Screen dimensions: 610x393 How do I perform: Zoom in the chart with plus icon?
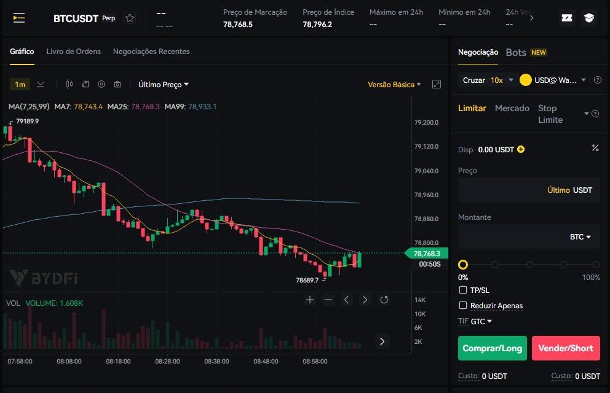pos(310,300)
